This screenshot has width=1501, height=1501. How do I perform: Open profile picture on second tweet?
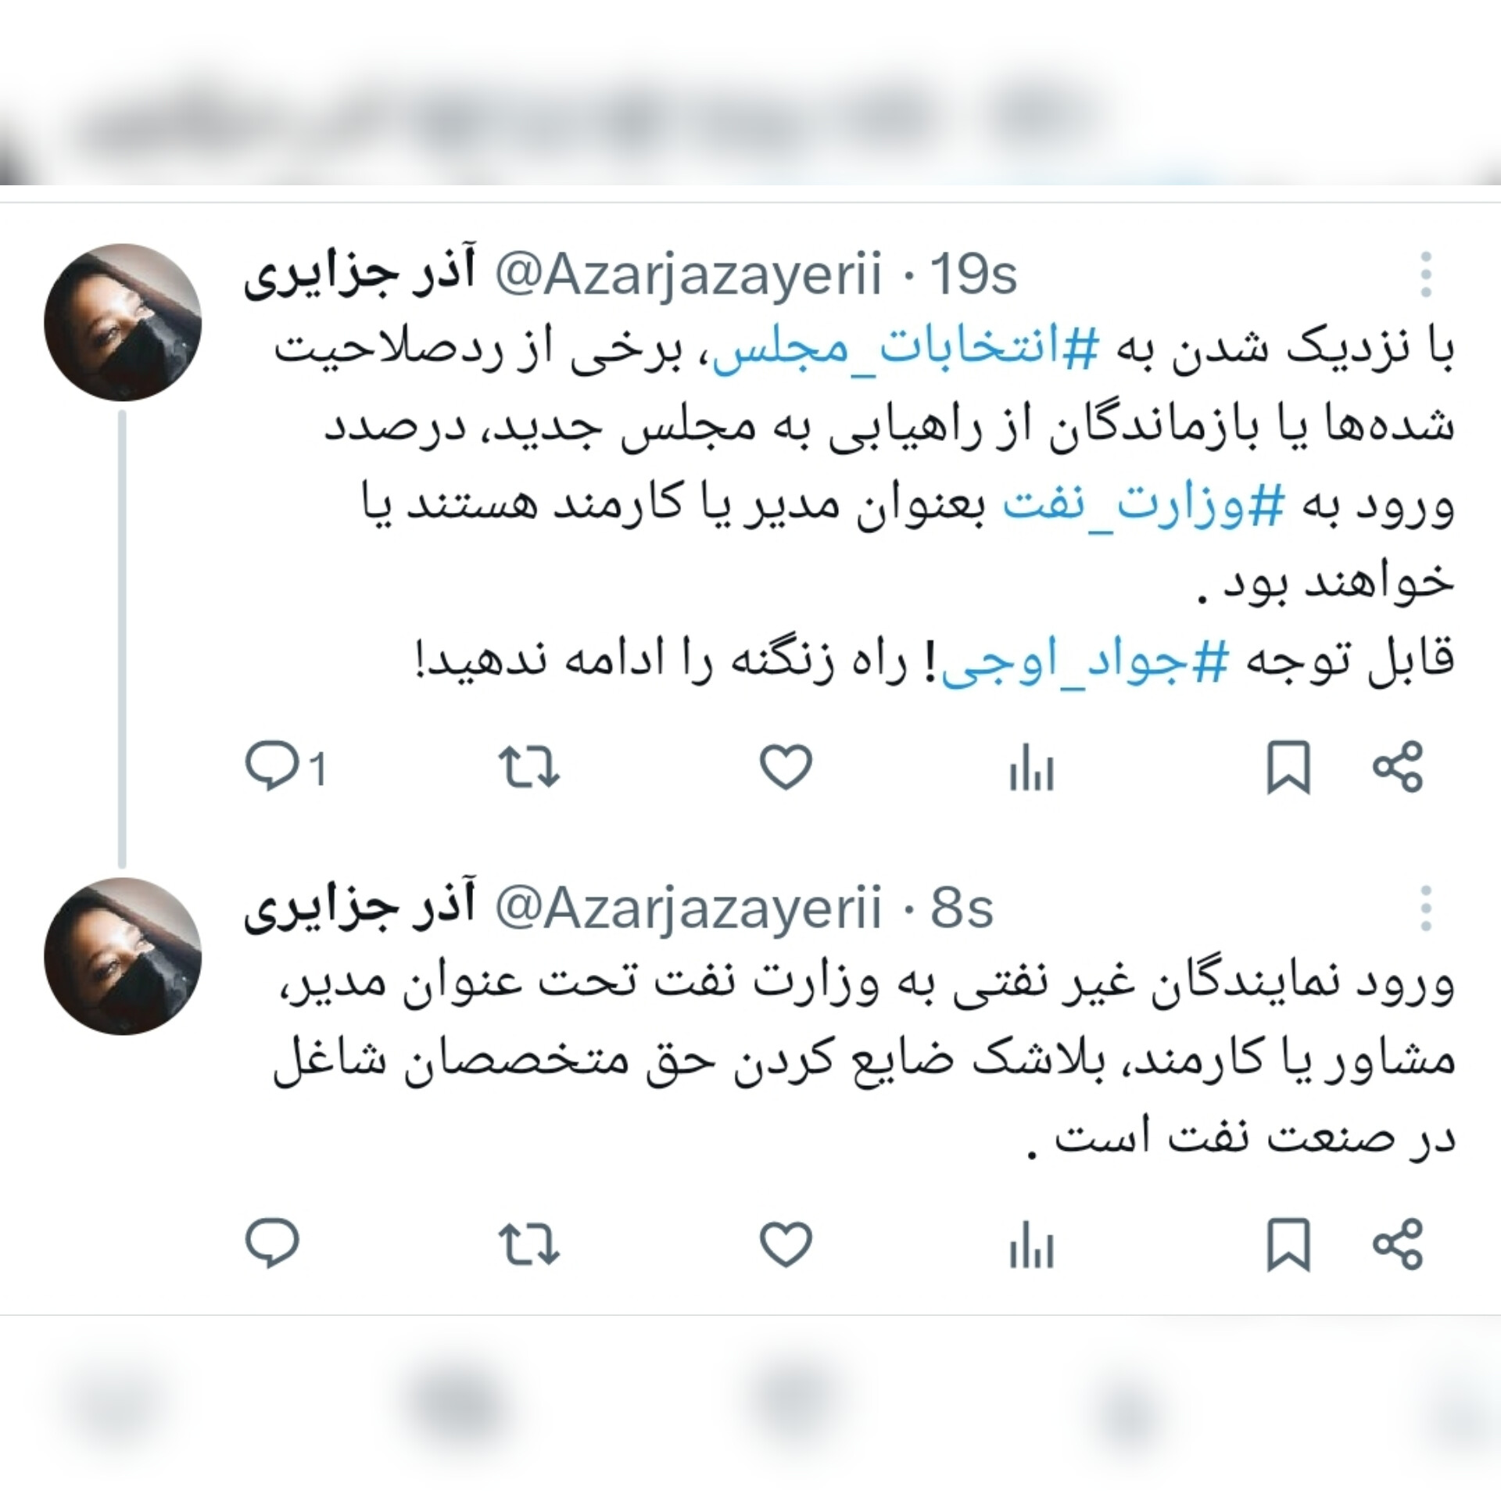click(123, 956)
